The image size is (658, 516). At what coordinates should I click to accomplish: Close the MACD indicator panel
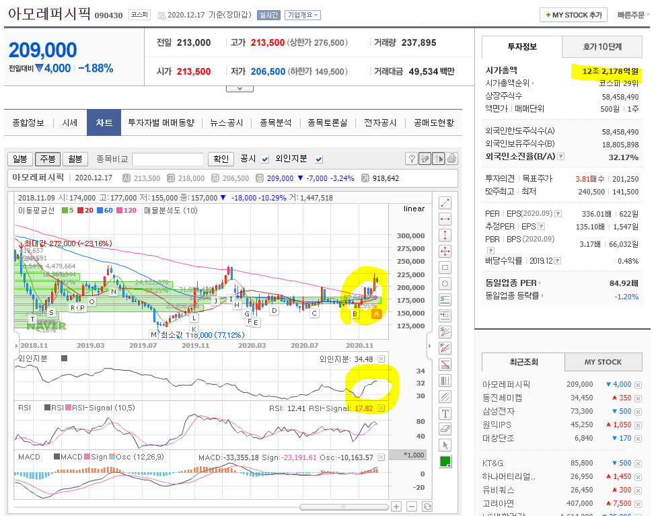pos(381,457)
